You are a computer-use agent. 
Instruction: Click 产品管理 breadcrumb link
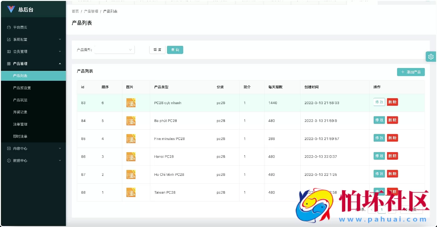pos(91,11)
